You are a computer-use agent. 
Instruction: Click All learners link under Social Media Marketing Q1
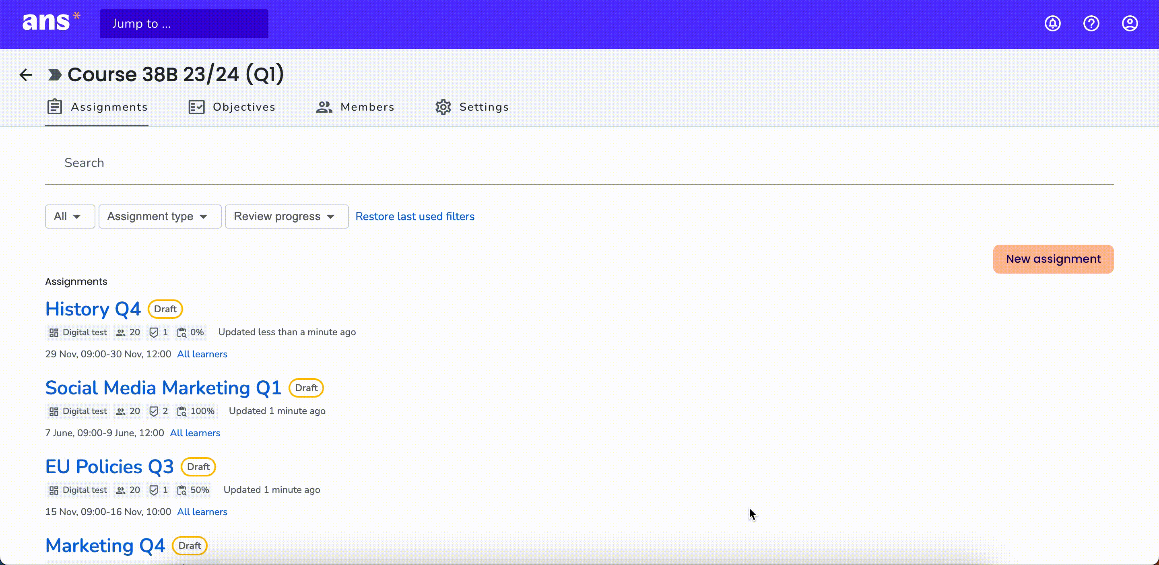click(x=195, y=433)
